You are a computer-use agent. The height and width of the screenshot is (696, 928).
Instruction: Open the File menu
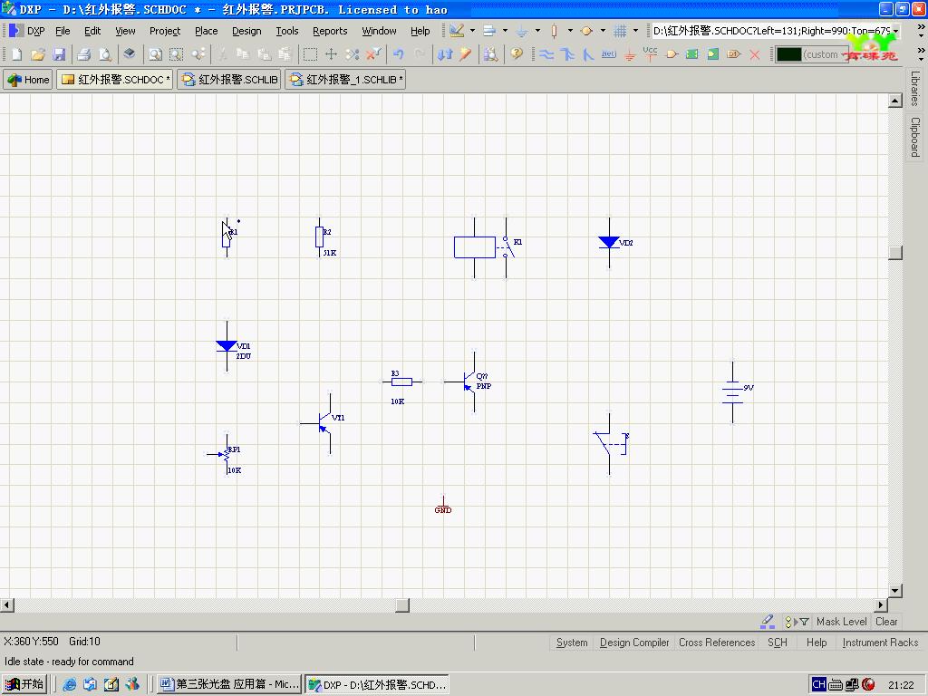coord(63,31)
